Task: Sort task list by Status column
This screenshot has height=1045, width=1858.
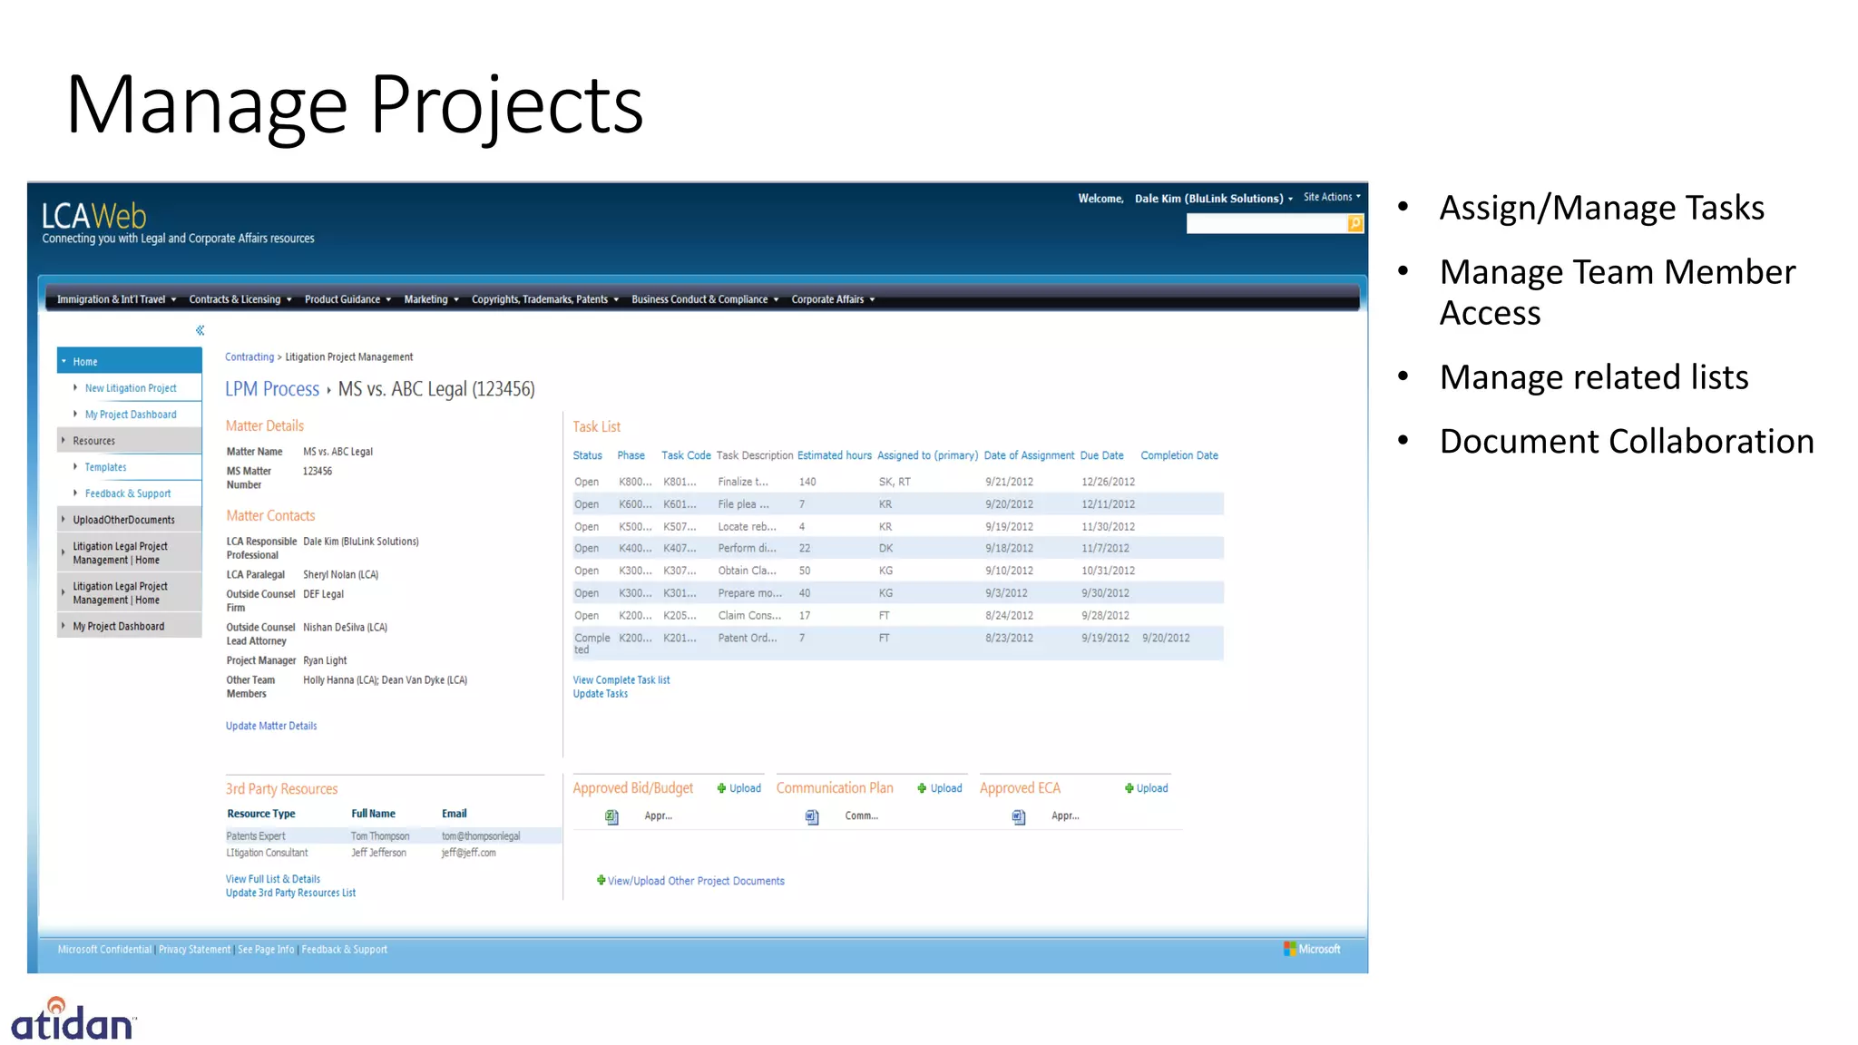Action: tap(587, 455)
